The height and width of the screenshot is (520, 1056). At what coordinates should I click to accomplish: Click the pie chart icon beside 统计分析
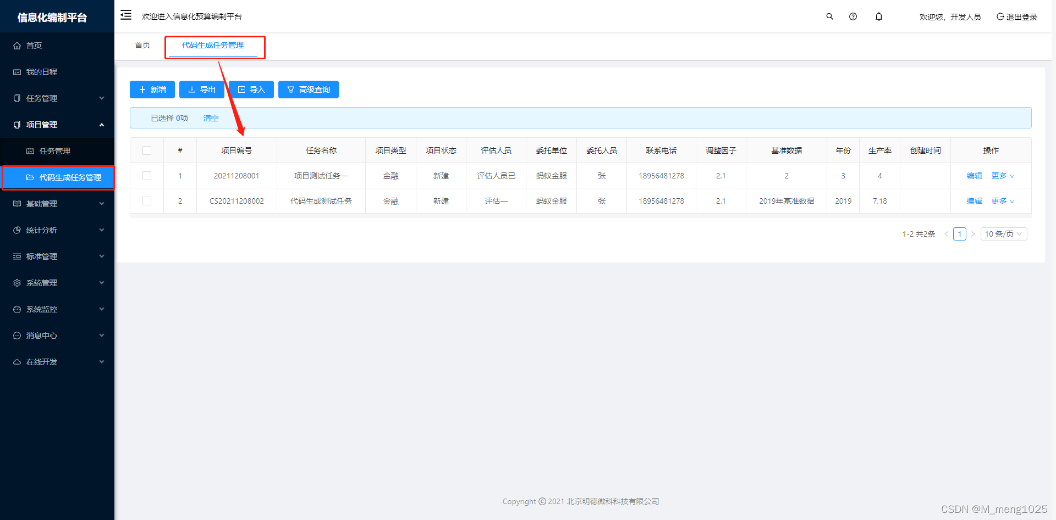(x=17, y=230)
